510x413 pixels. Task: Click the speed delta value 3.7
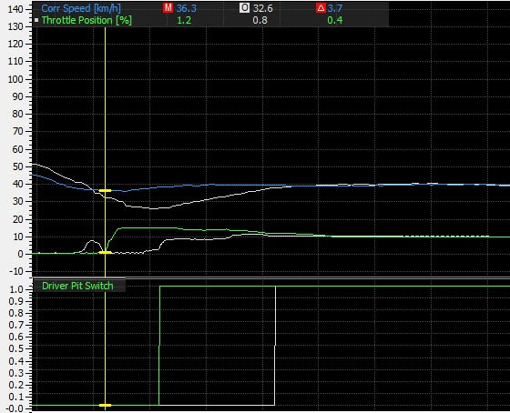coord(335,8)
